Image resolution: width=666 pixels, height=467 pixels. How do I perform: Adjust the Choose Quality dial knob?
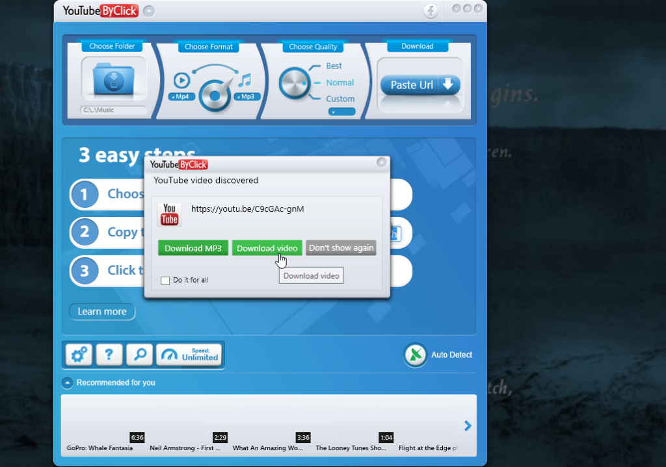(x=295, y=83)
